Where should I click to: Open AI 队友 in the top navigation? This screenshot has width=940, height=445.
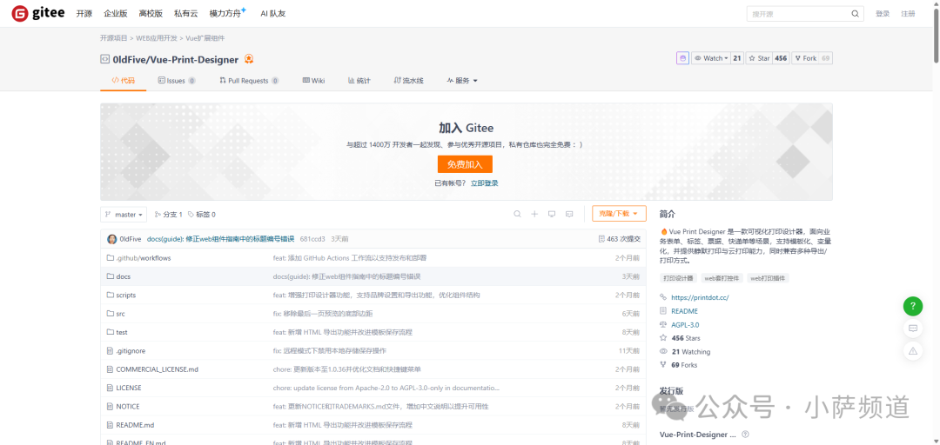[x=272, y=14]
